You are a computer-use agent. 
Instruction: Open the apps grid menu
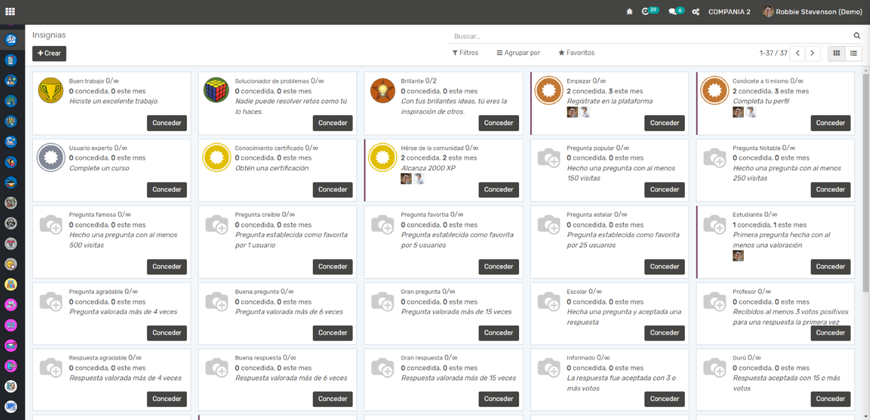[10, 11]
